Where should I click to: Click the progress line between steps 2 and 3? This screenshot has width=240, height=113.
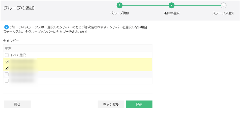(198, 5)
